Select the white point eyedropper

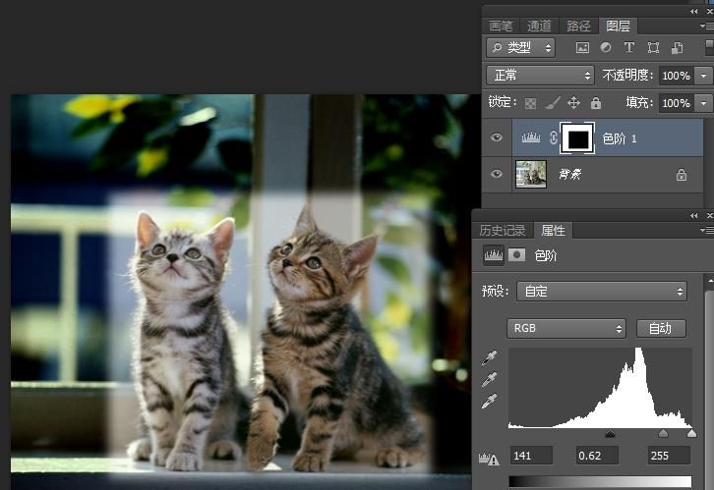click(x=489, y=401)
